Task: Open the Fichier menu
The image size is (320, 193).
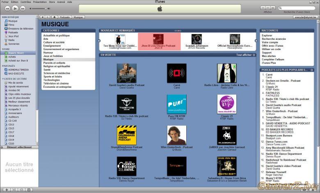Action: click(5, 2)
